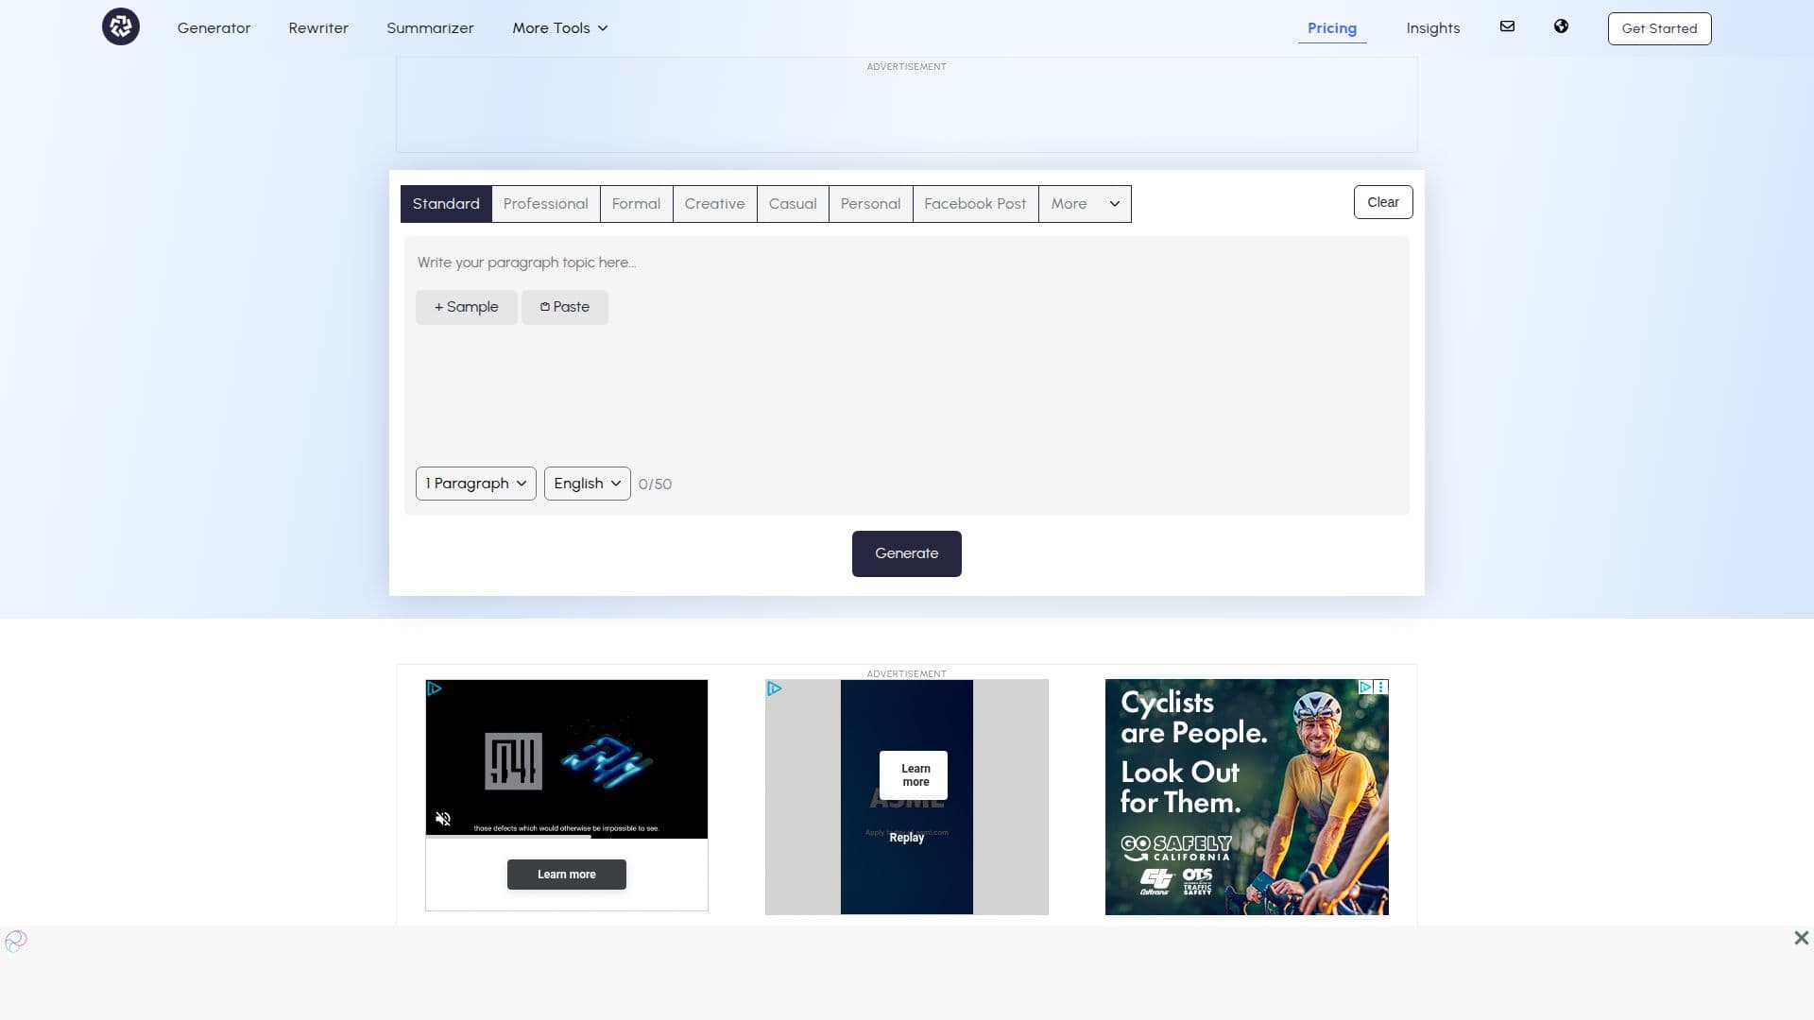Switch to the Facebook Post tab
This screenshot has width=1814, height=1020.
976,204
